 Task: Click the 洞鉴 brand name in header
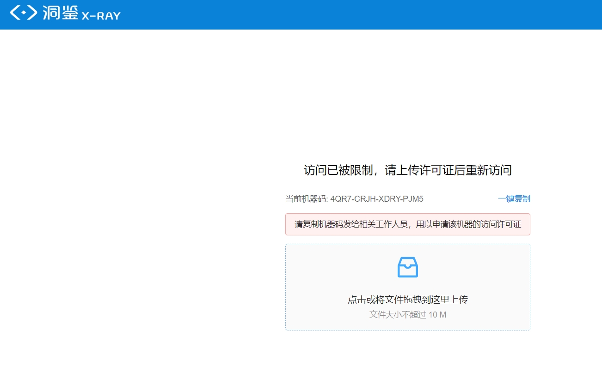60,13
